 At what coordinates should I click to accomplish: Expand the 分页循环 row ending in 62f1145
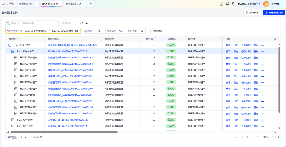(13, 120)
